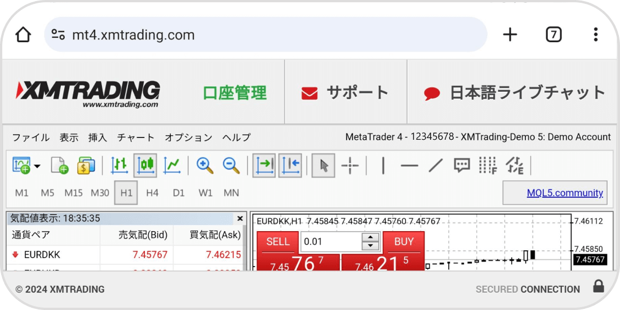Toggle chart shift from right border

[290, 165]
